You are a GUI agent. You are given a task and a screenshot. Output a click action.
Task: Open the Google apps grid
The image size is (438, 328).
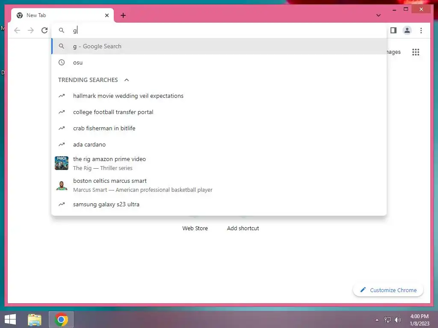coord(416,52)
